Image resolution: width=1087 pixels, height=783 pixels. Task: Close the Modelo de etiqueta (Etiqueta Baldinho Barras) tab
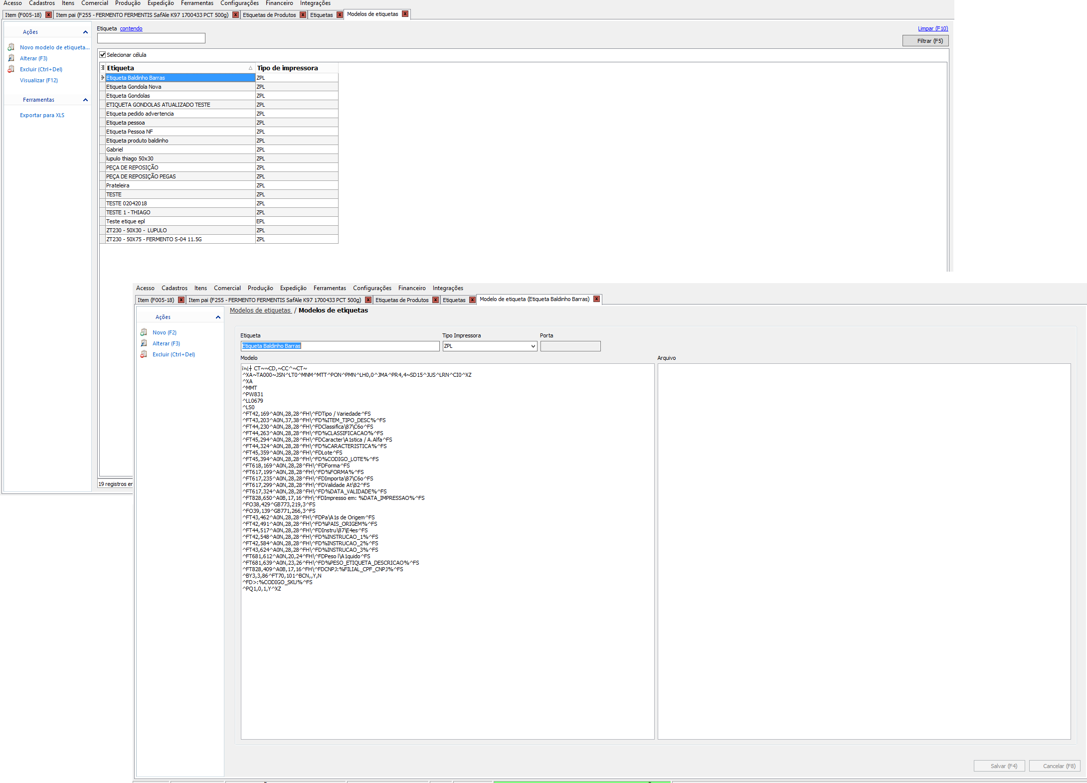click(x=597, y=299)
